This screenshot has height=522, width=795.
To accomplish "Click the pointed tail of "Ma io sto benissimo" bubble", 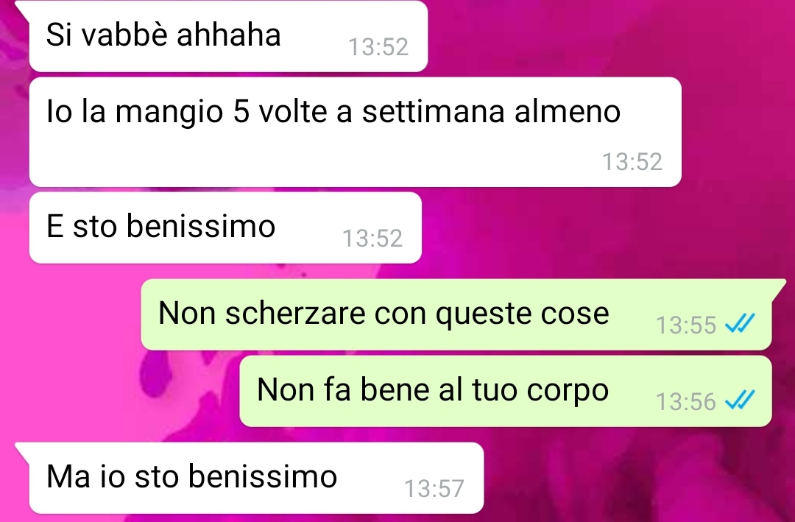I will (x=24, y=449).
